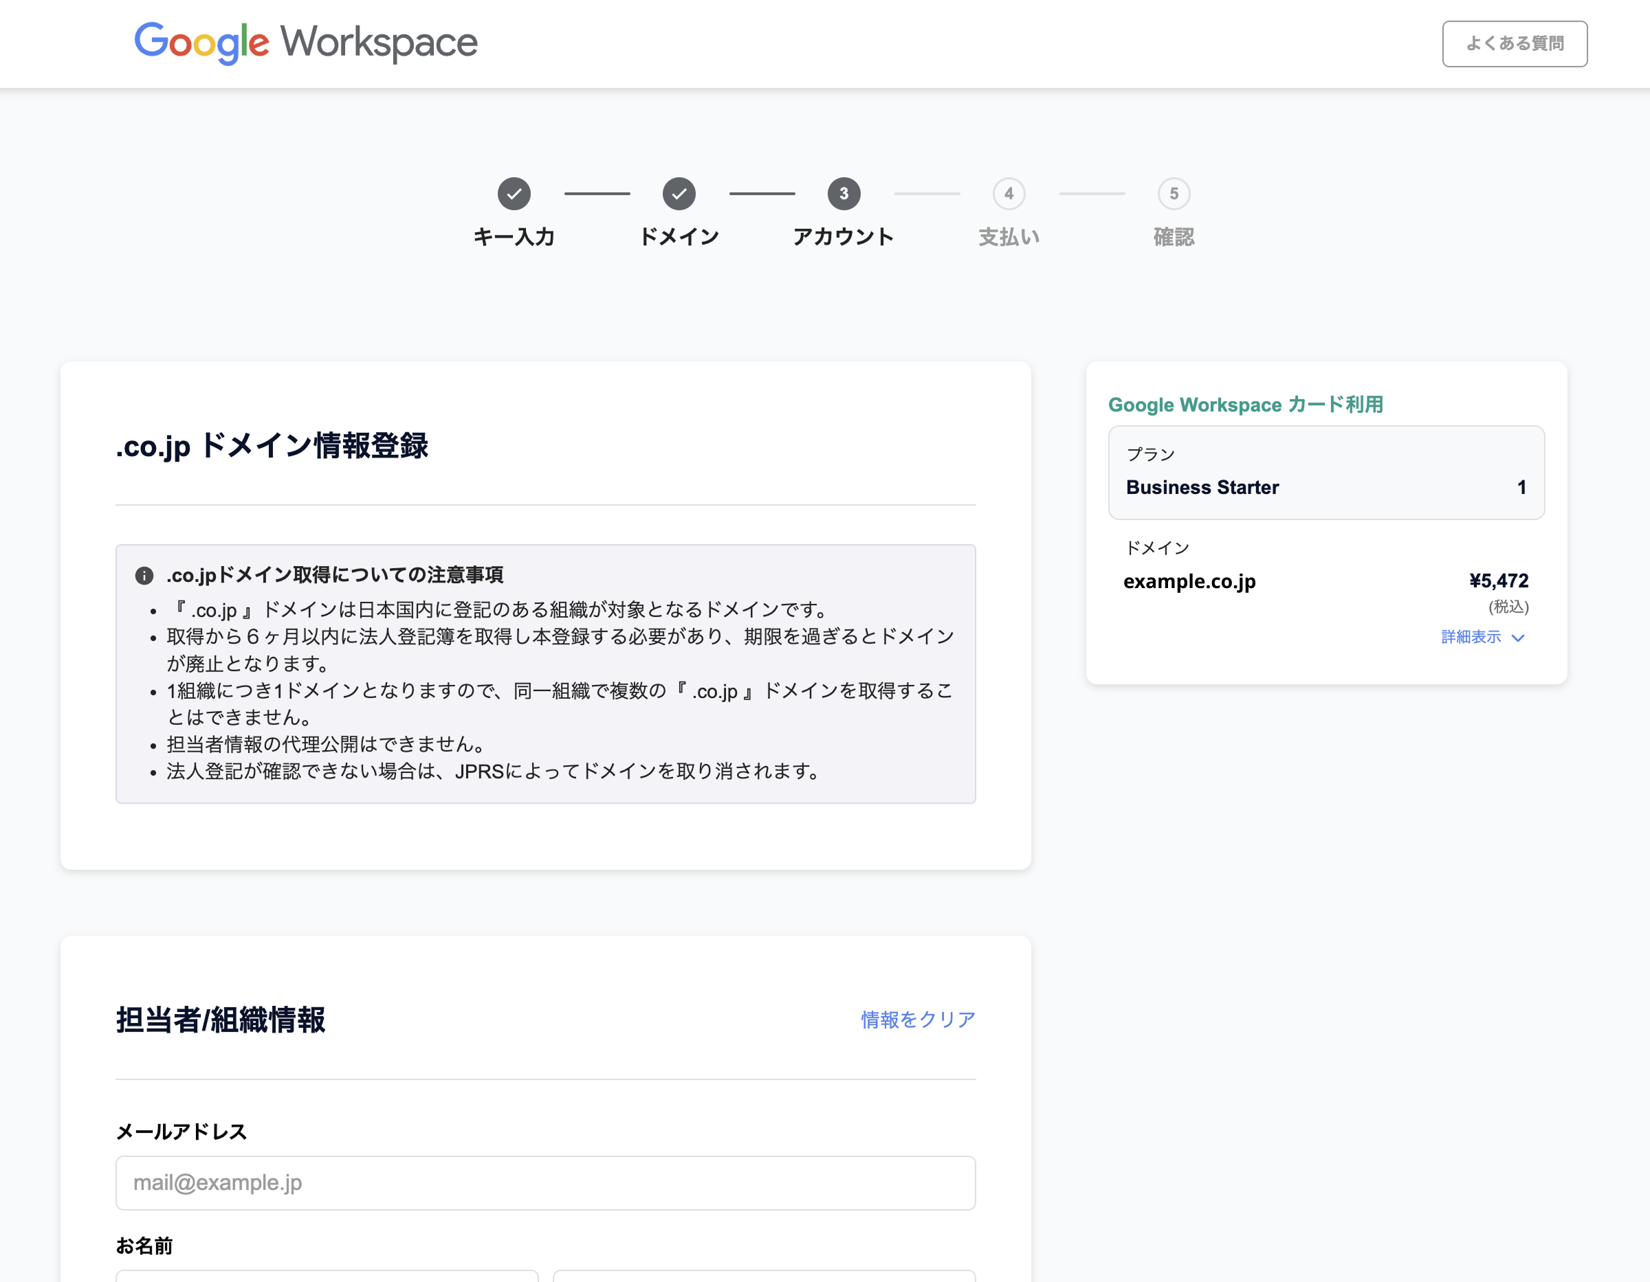Click the 支払い step circle 4
This screenshot has width=1650, height=1282.
[1009, 194]
